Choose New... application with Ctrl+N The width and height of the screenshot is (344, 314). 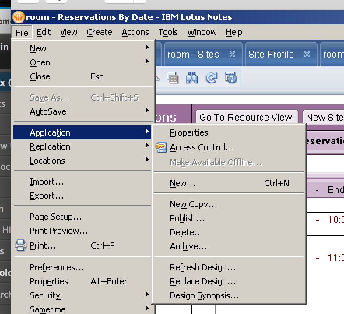click(229, 183)
